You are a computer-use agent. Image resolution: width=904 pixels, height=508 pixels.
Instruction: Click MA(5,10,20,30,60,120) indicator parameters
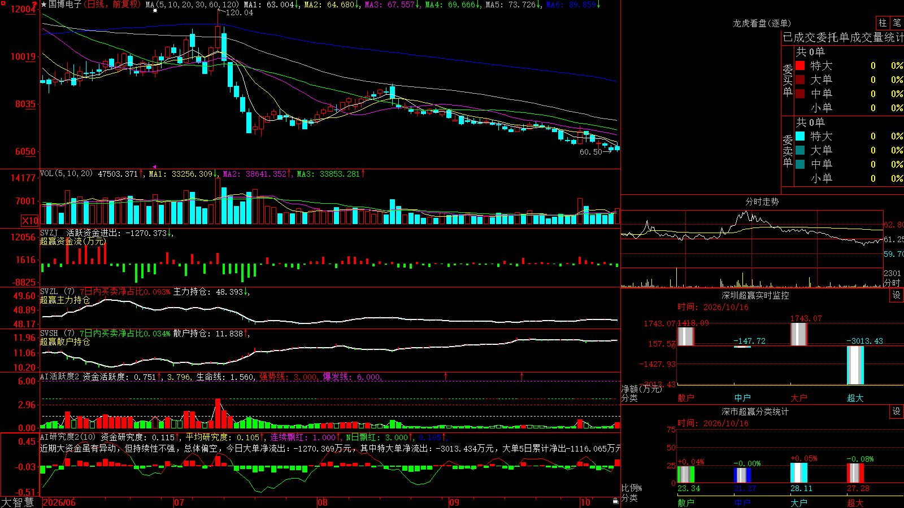[x=192, y=5]
